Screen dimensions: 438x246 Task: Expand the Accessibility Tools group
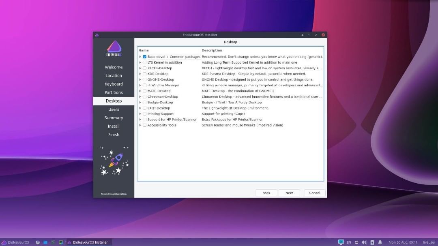coord(140,125)
